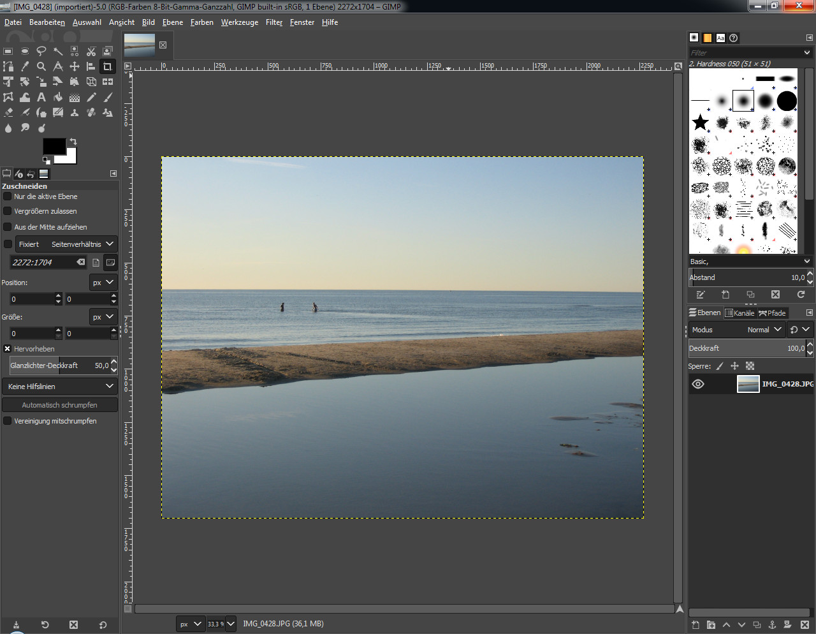Image resolution: width=816 pixels, height=634 pixels.
Task: Toggle the lock alpha channel checkerboard icon
Action: click(750, 366)
